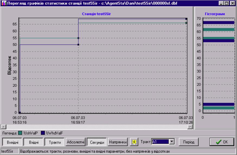The height and width of the screenshot is (155, 237).
Task: Click the green histogram bar near 2
Action: [219, 108]
